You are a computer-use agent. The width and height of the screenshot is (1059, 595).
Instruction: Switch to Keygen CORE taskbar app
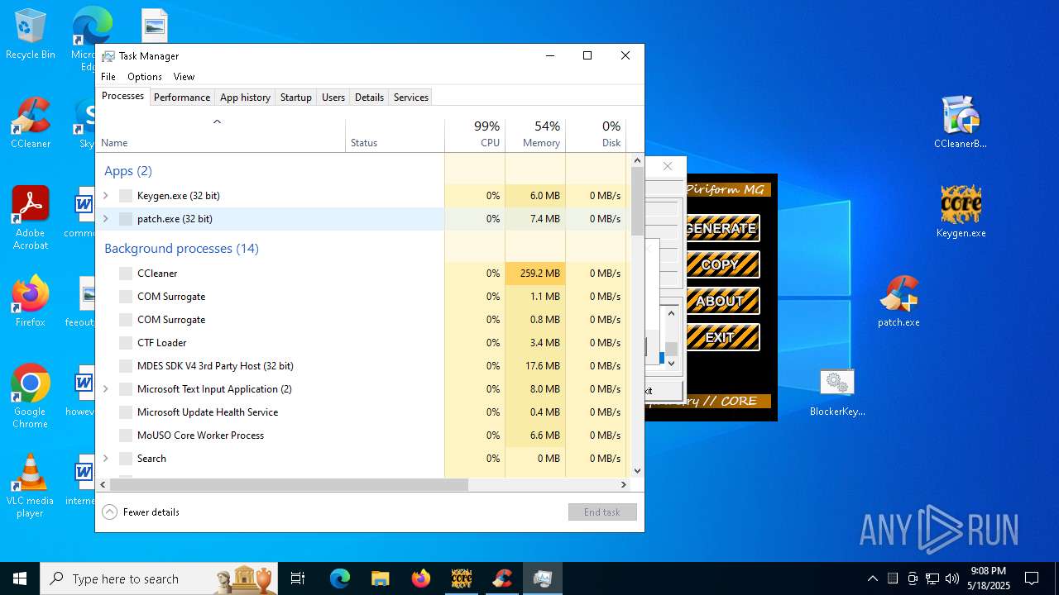tap(461, 578)
